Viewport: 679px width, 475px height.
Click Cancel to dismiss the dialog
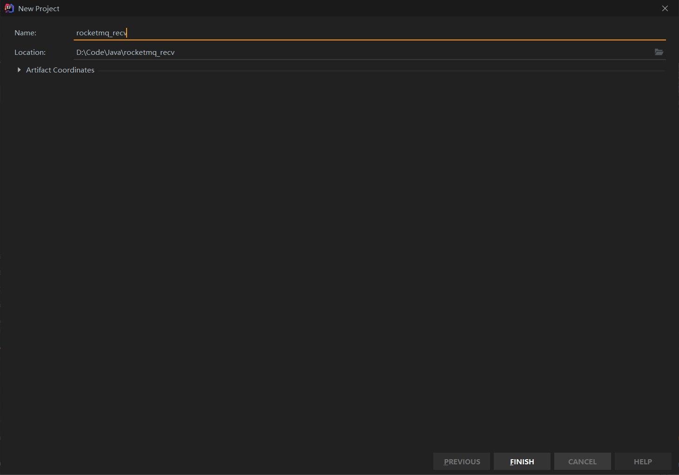tap(582, 461)
